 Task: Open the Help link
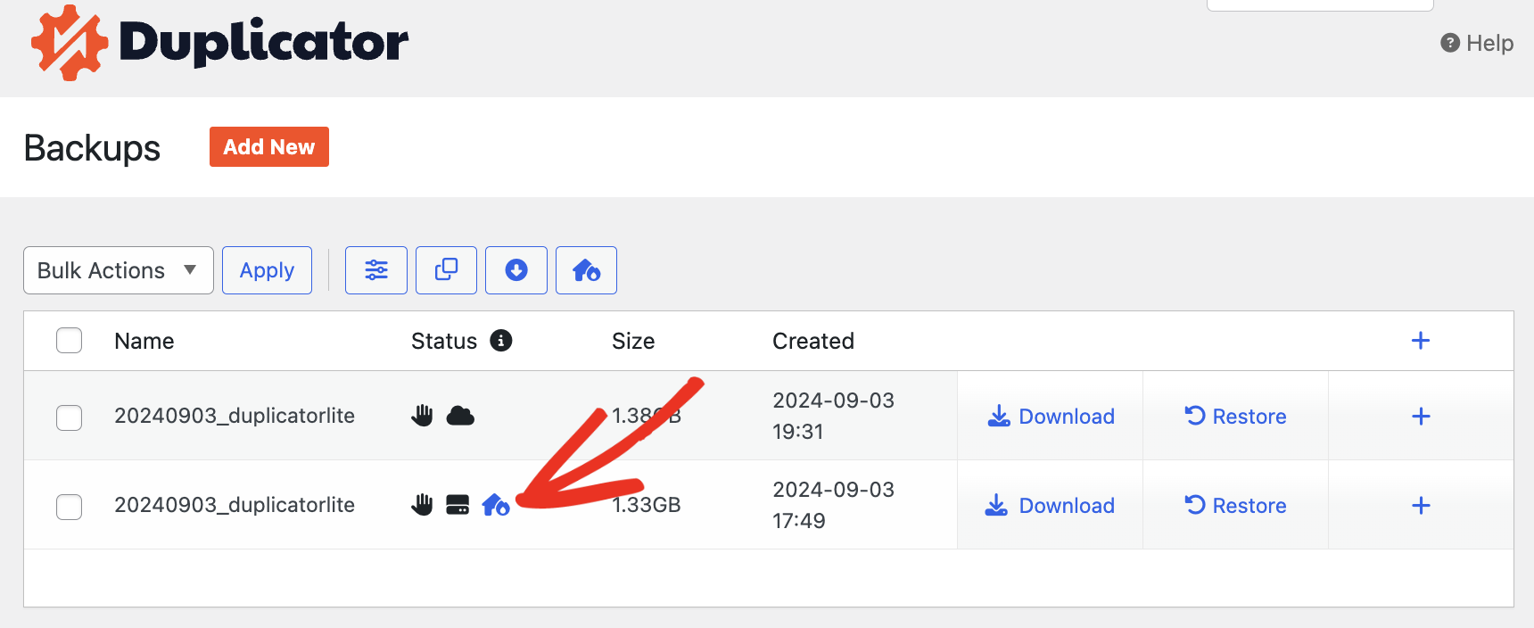[1477, 43]
